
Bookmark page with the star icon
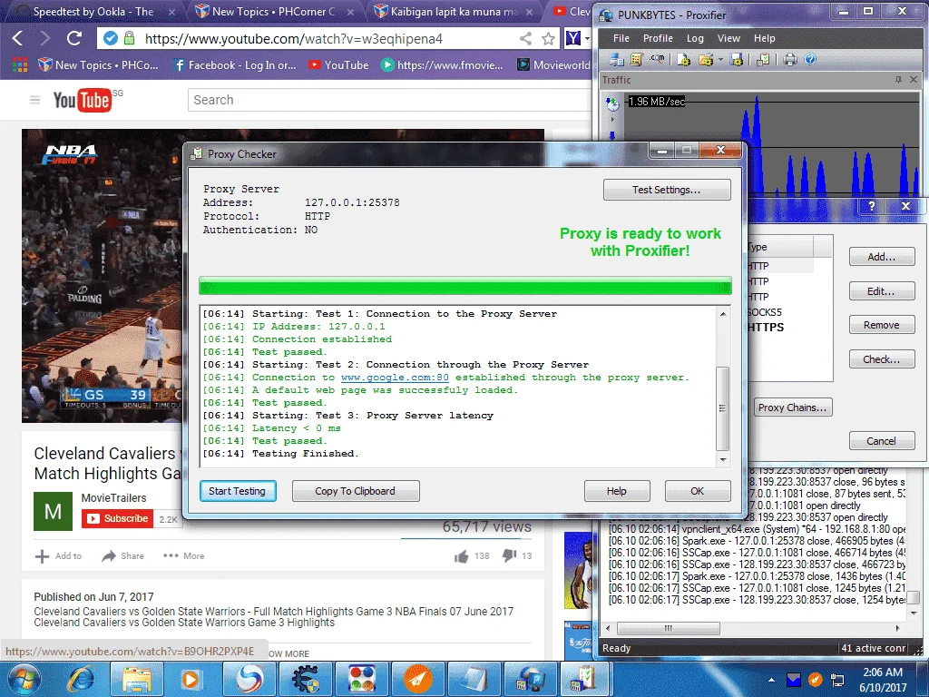pos(548,38)
